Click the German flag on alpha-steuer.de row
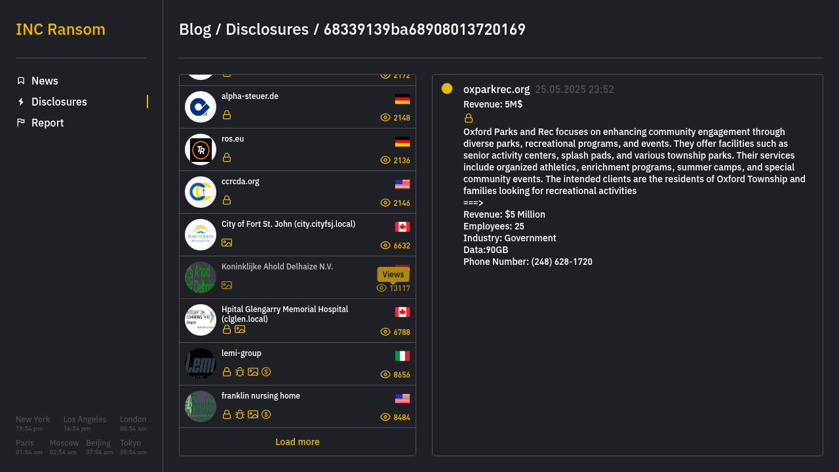Viewport: 839px width, 472px height. click(x=402, y=99)
